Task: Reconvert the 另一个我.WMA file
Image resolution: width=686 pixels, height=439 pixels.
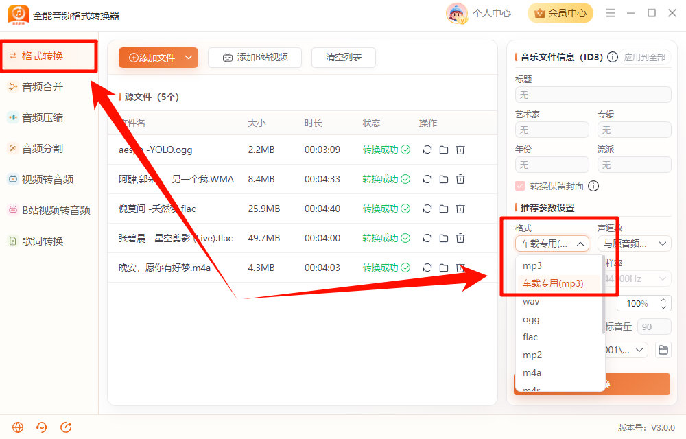Action: coord(427,179)
